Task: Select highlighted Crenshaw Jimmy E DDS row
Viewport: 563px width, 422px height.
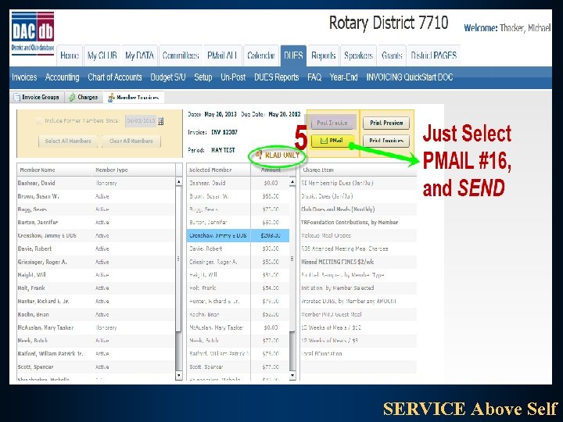Action: tap(238, 236)
